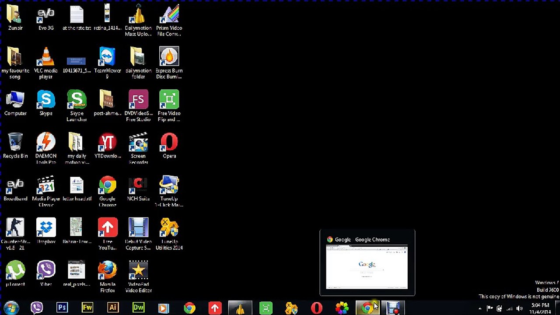
Task: Click the Opera icon in the taskbar
Action: [x=316, y=308]
